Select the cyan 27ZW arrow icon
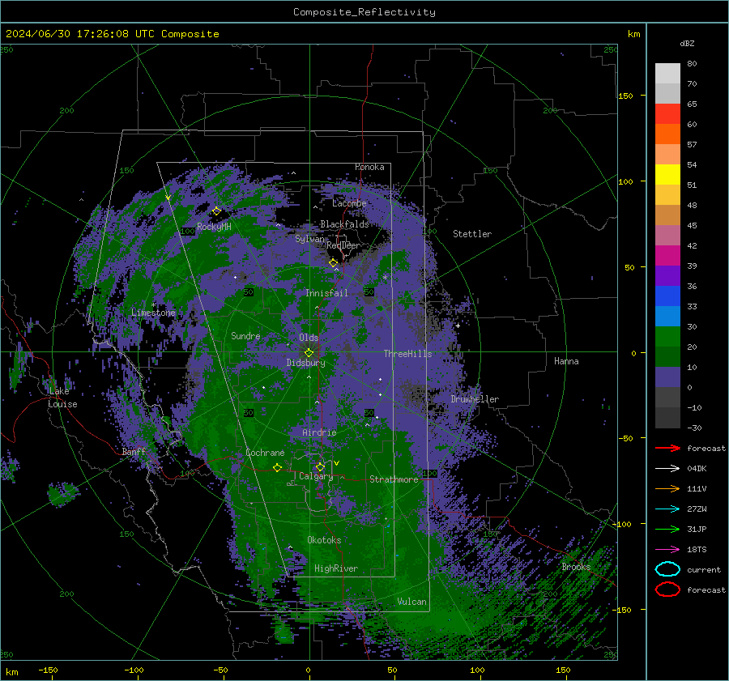 667,509
